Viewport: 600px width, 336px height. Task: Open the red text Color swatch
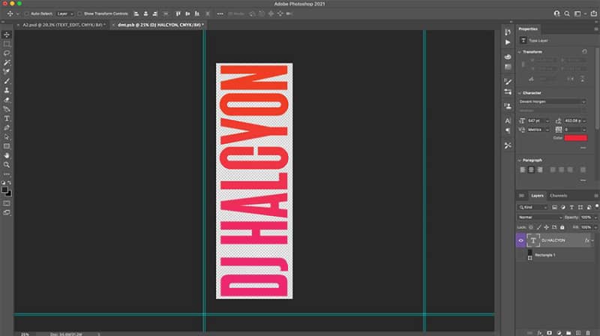(x=575, y=138)
